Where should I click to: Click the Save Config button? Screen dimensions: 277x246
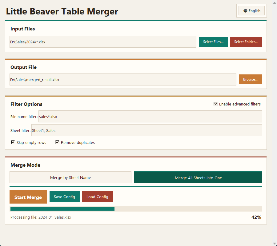coord(65,197)
